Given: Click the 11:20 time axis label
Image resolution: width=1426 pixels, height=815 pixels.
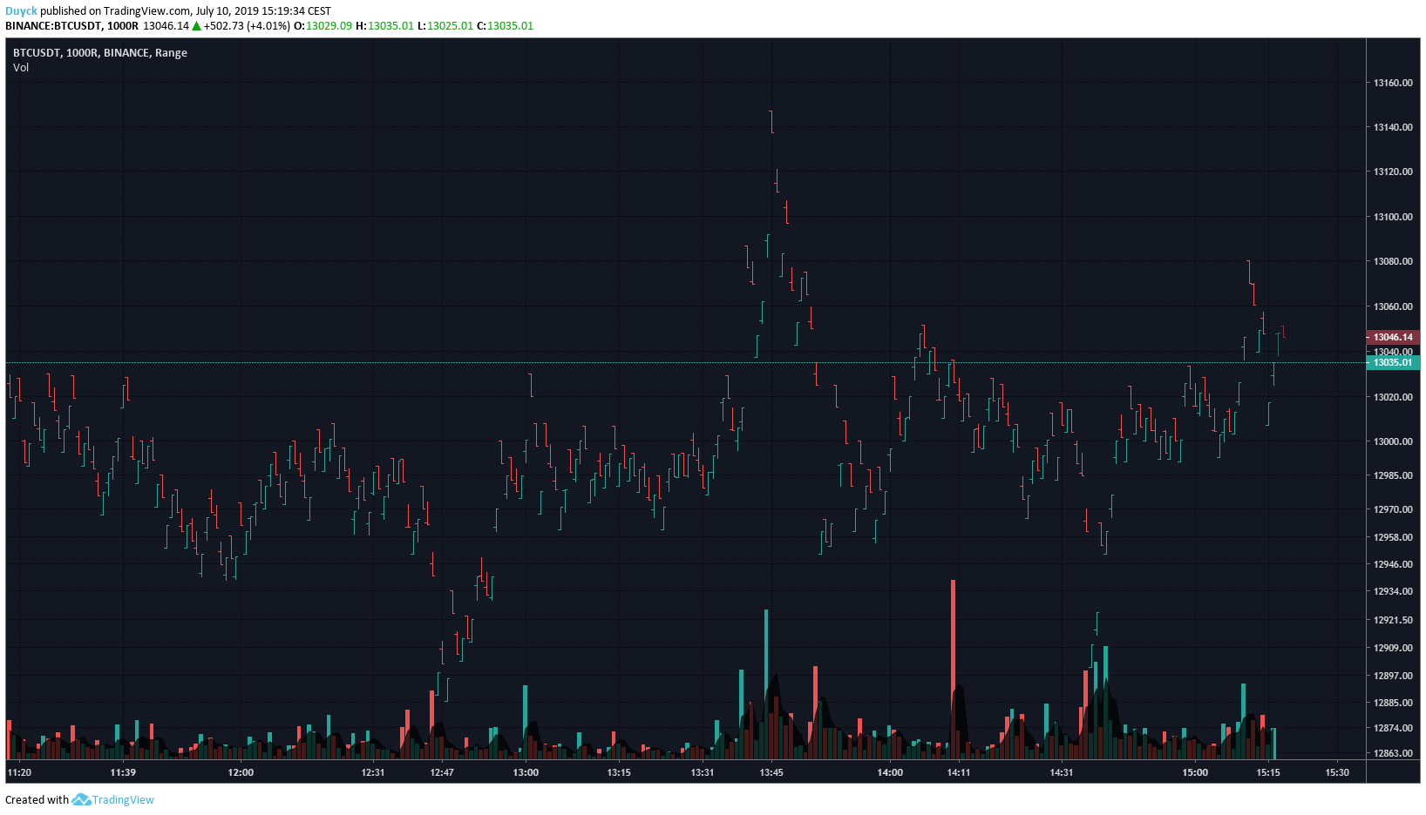Looking at the screenshot, I should pyautogui.click(x=19, y=772).
